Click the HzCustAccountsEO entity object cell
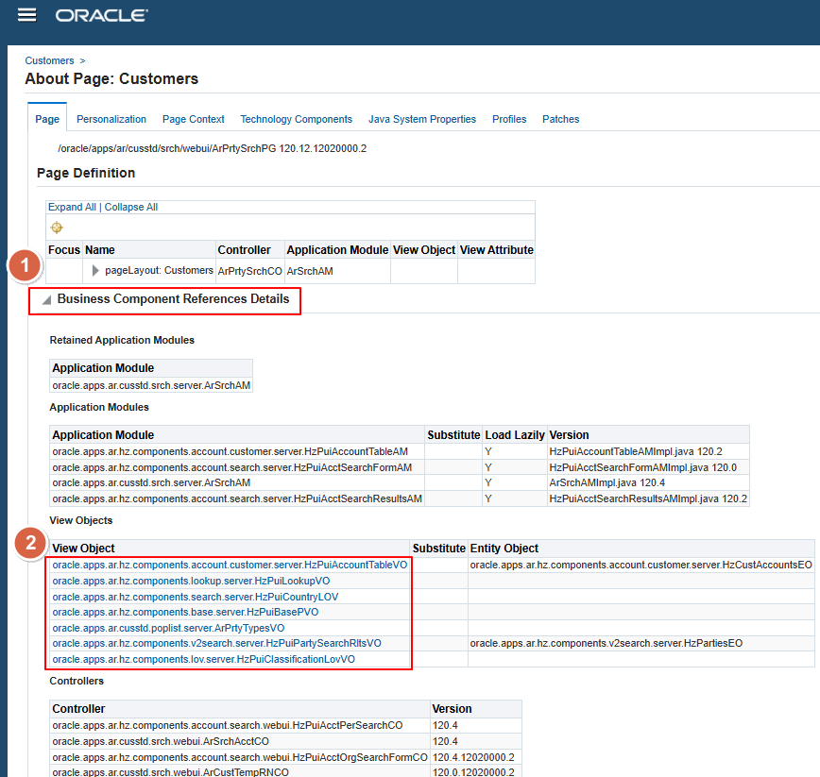The width and height of the screenshot is (820, 777). tap(641, 565)
